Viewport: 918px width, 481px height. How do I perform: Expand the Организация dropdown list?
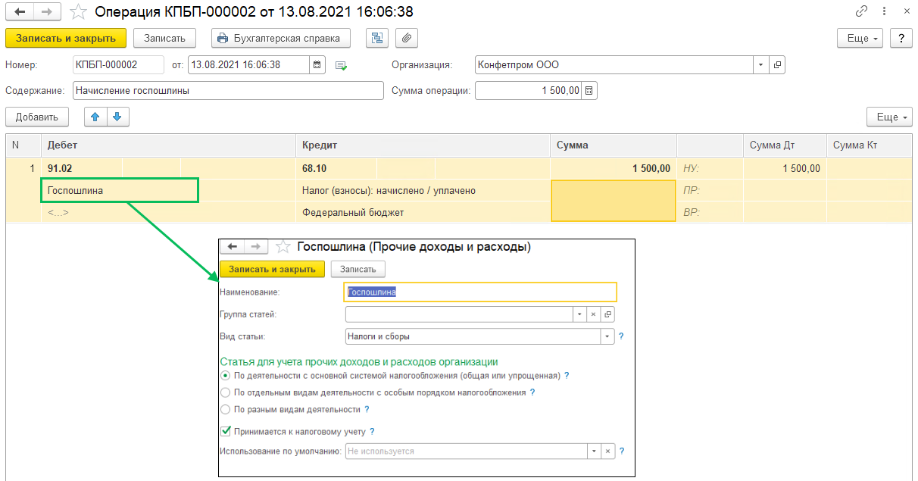click(760, 65)
